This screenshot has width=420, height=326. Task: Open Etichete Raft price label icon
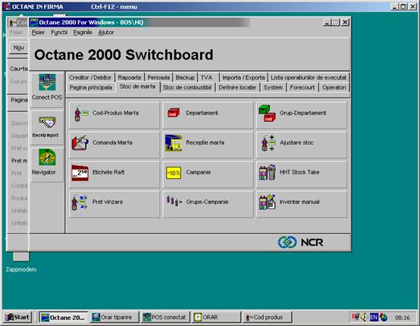tap(80, 173)
